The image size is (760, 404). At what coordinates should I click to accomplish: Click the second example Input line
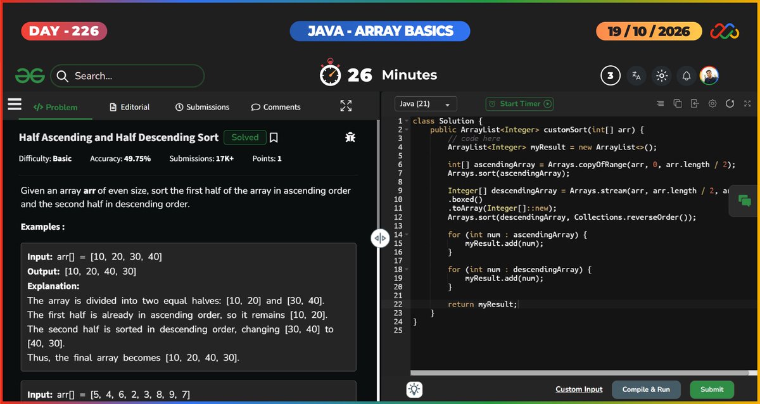108,395
